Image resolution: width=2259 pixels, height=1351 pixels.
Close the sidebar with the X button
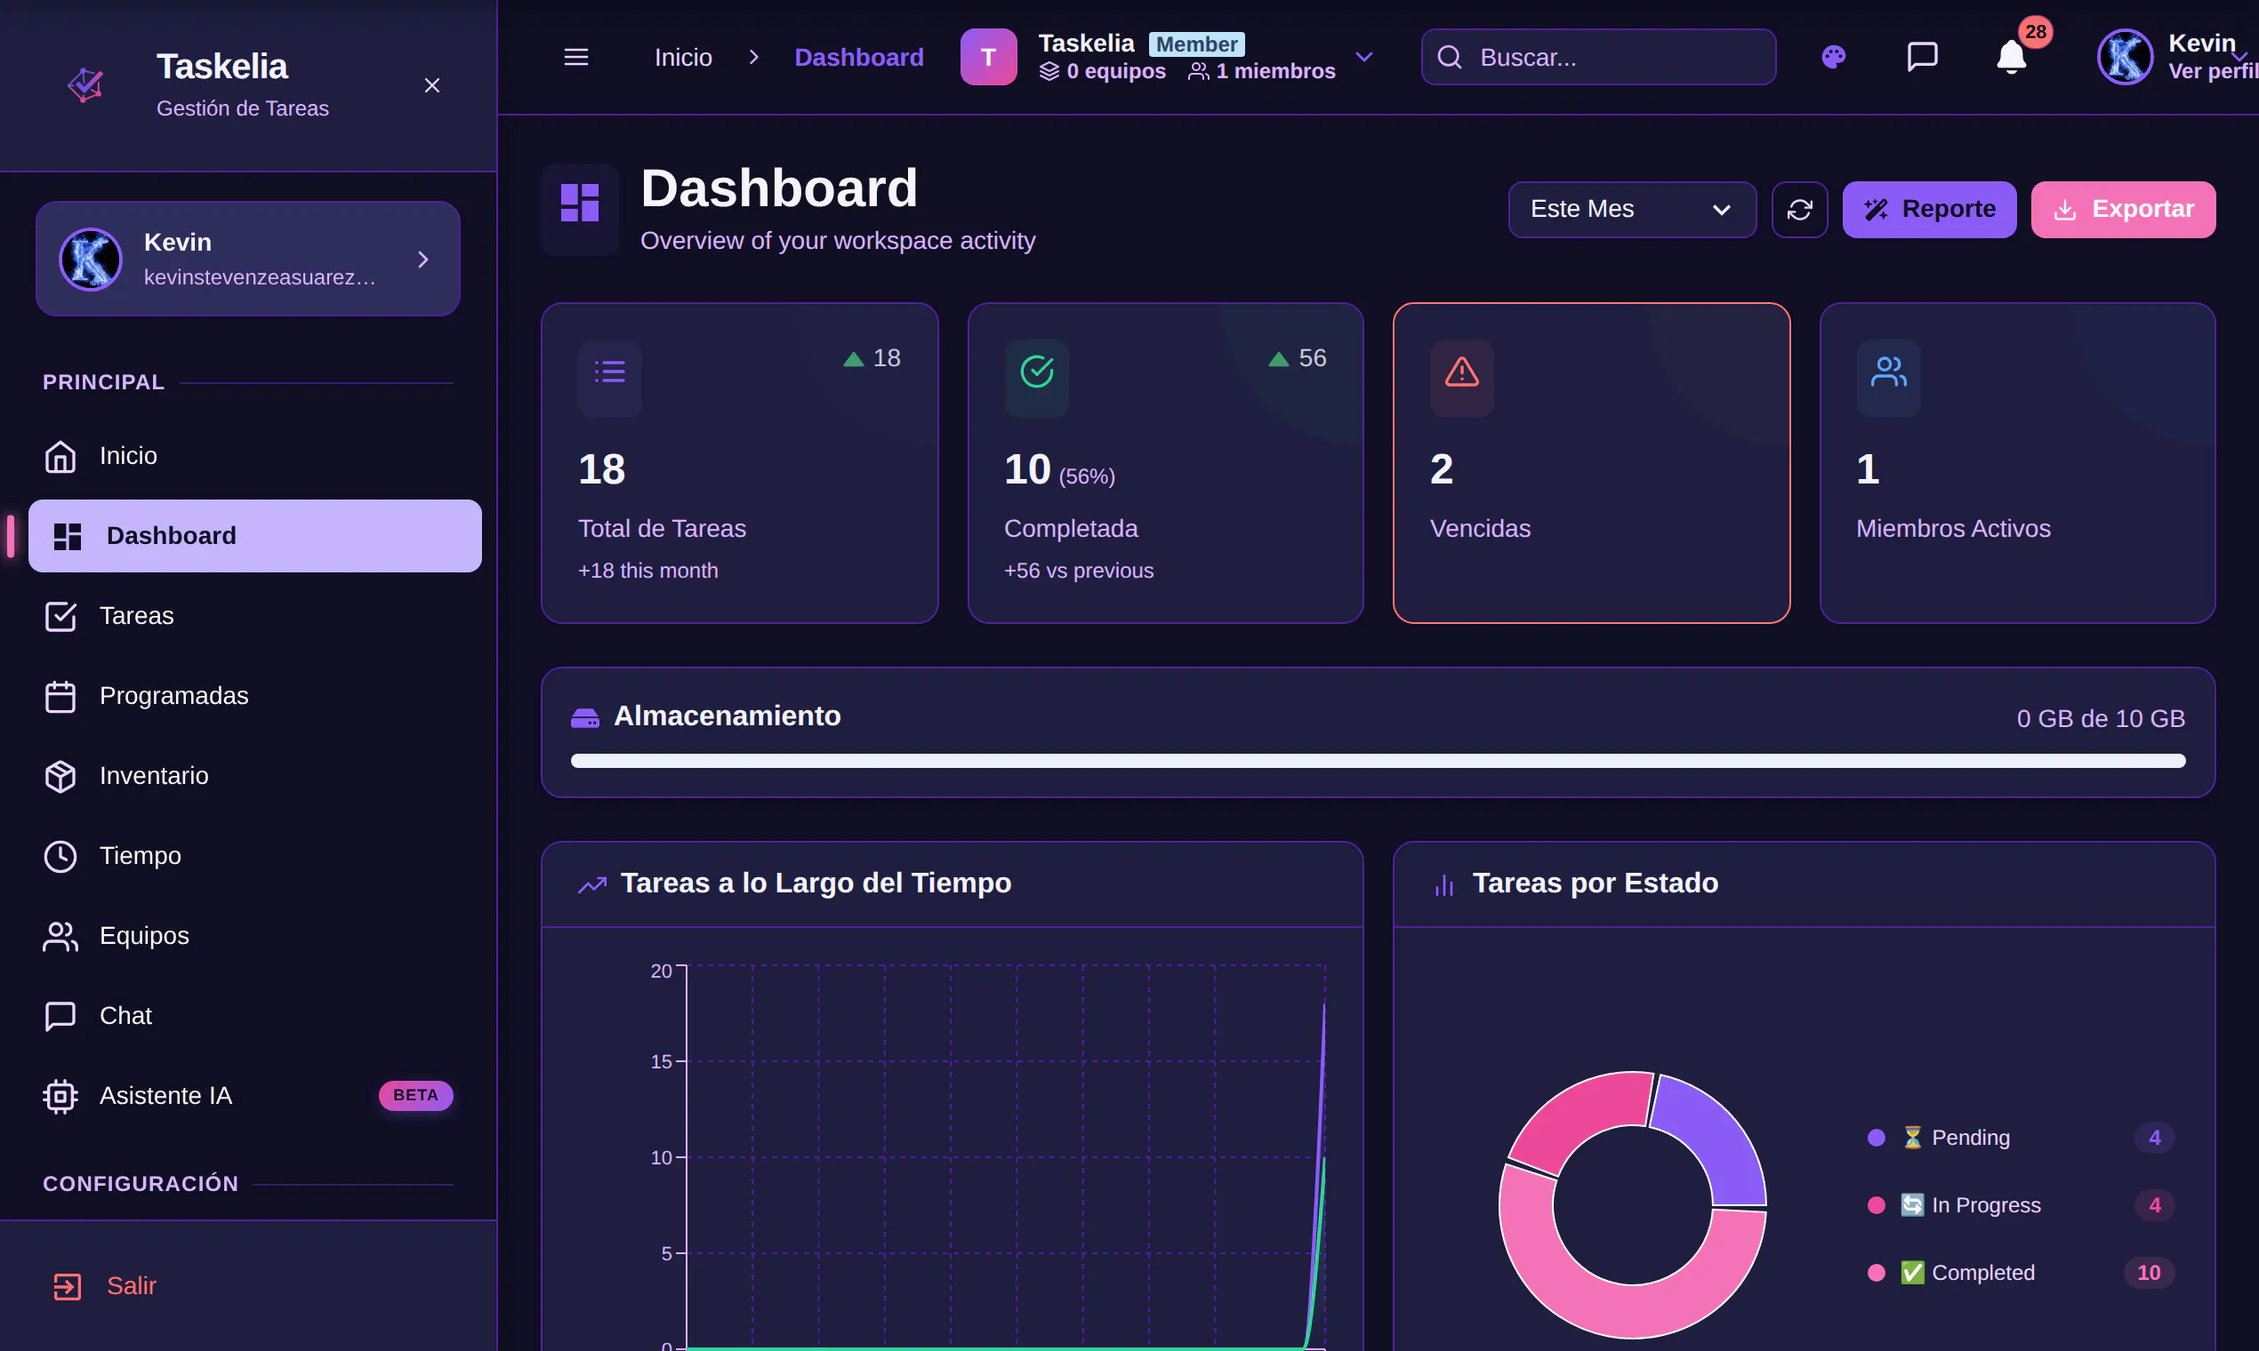point(431,85)
